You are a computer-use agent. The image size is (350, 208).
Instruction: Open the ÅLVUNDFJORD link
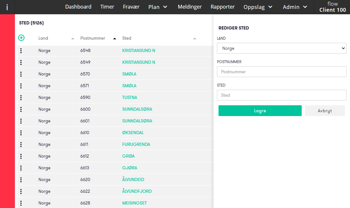point(137,191)
